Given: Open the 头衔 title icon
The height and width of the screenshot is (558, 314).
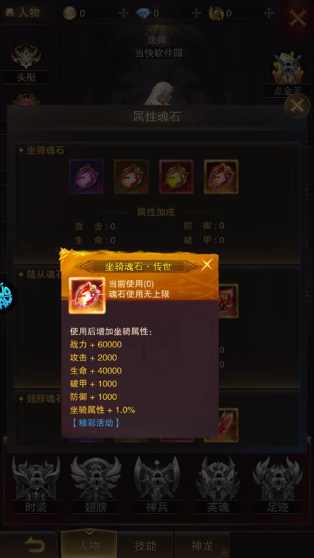Looking at the screenshot, I should 26,61.
